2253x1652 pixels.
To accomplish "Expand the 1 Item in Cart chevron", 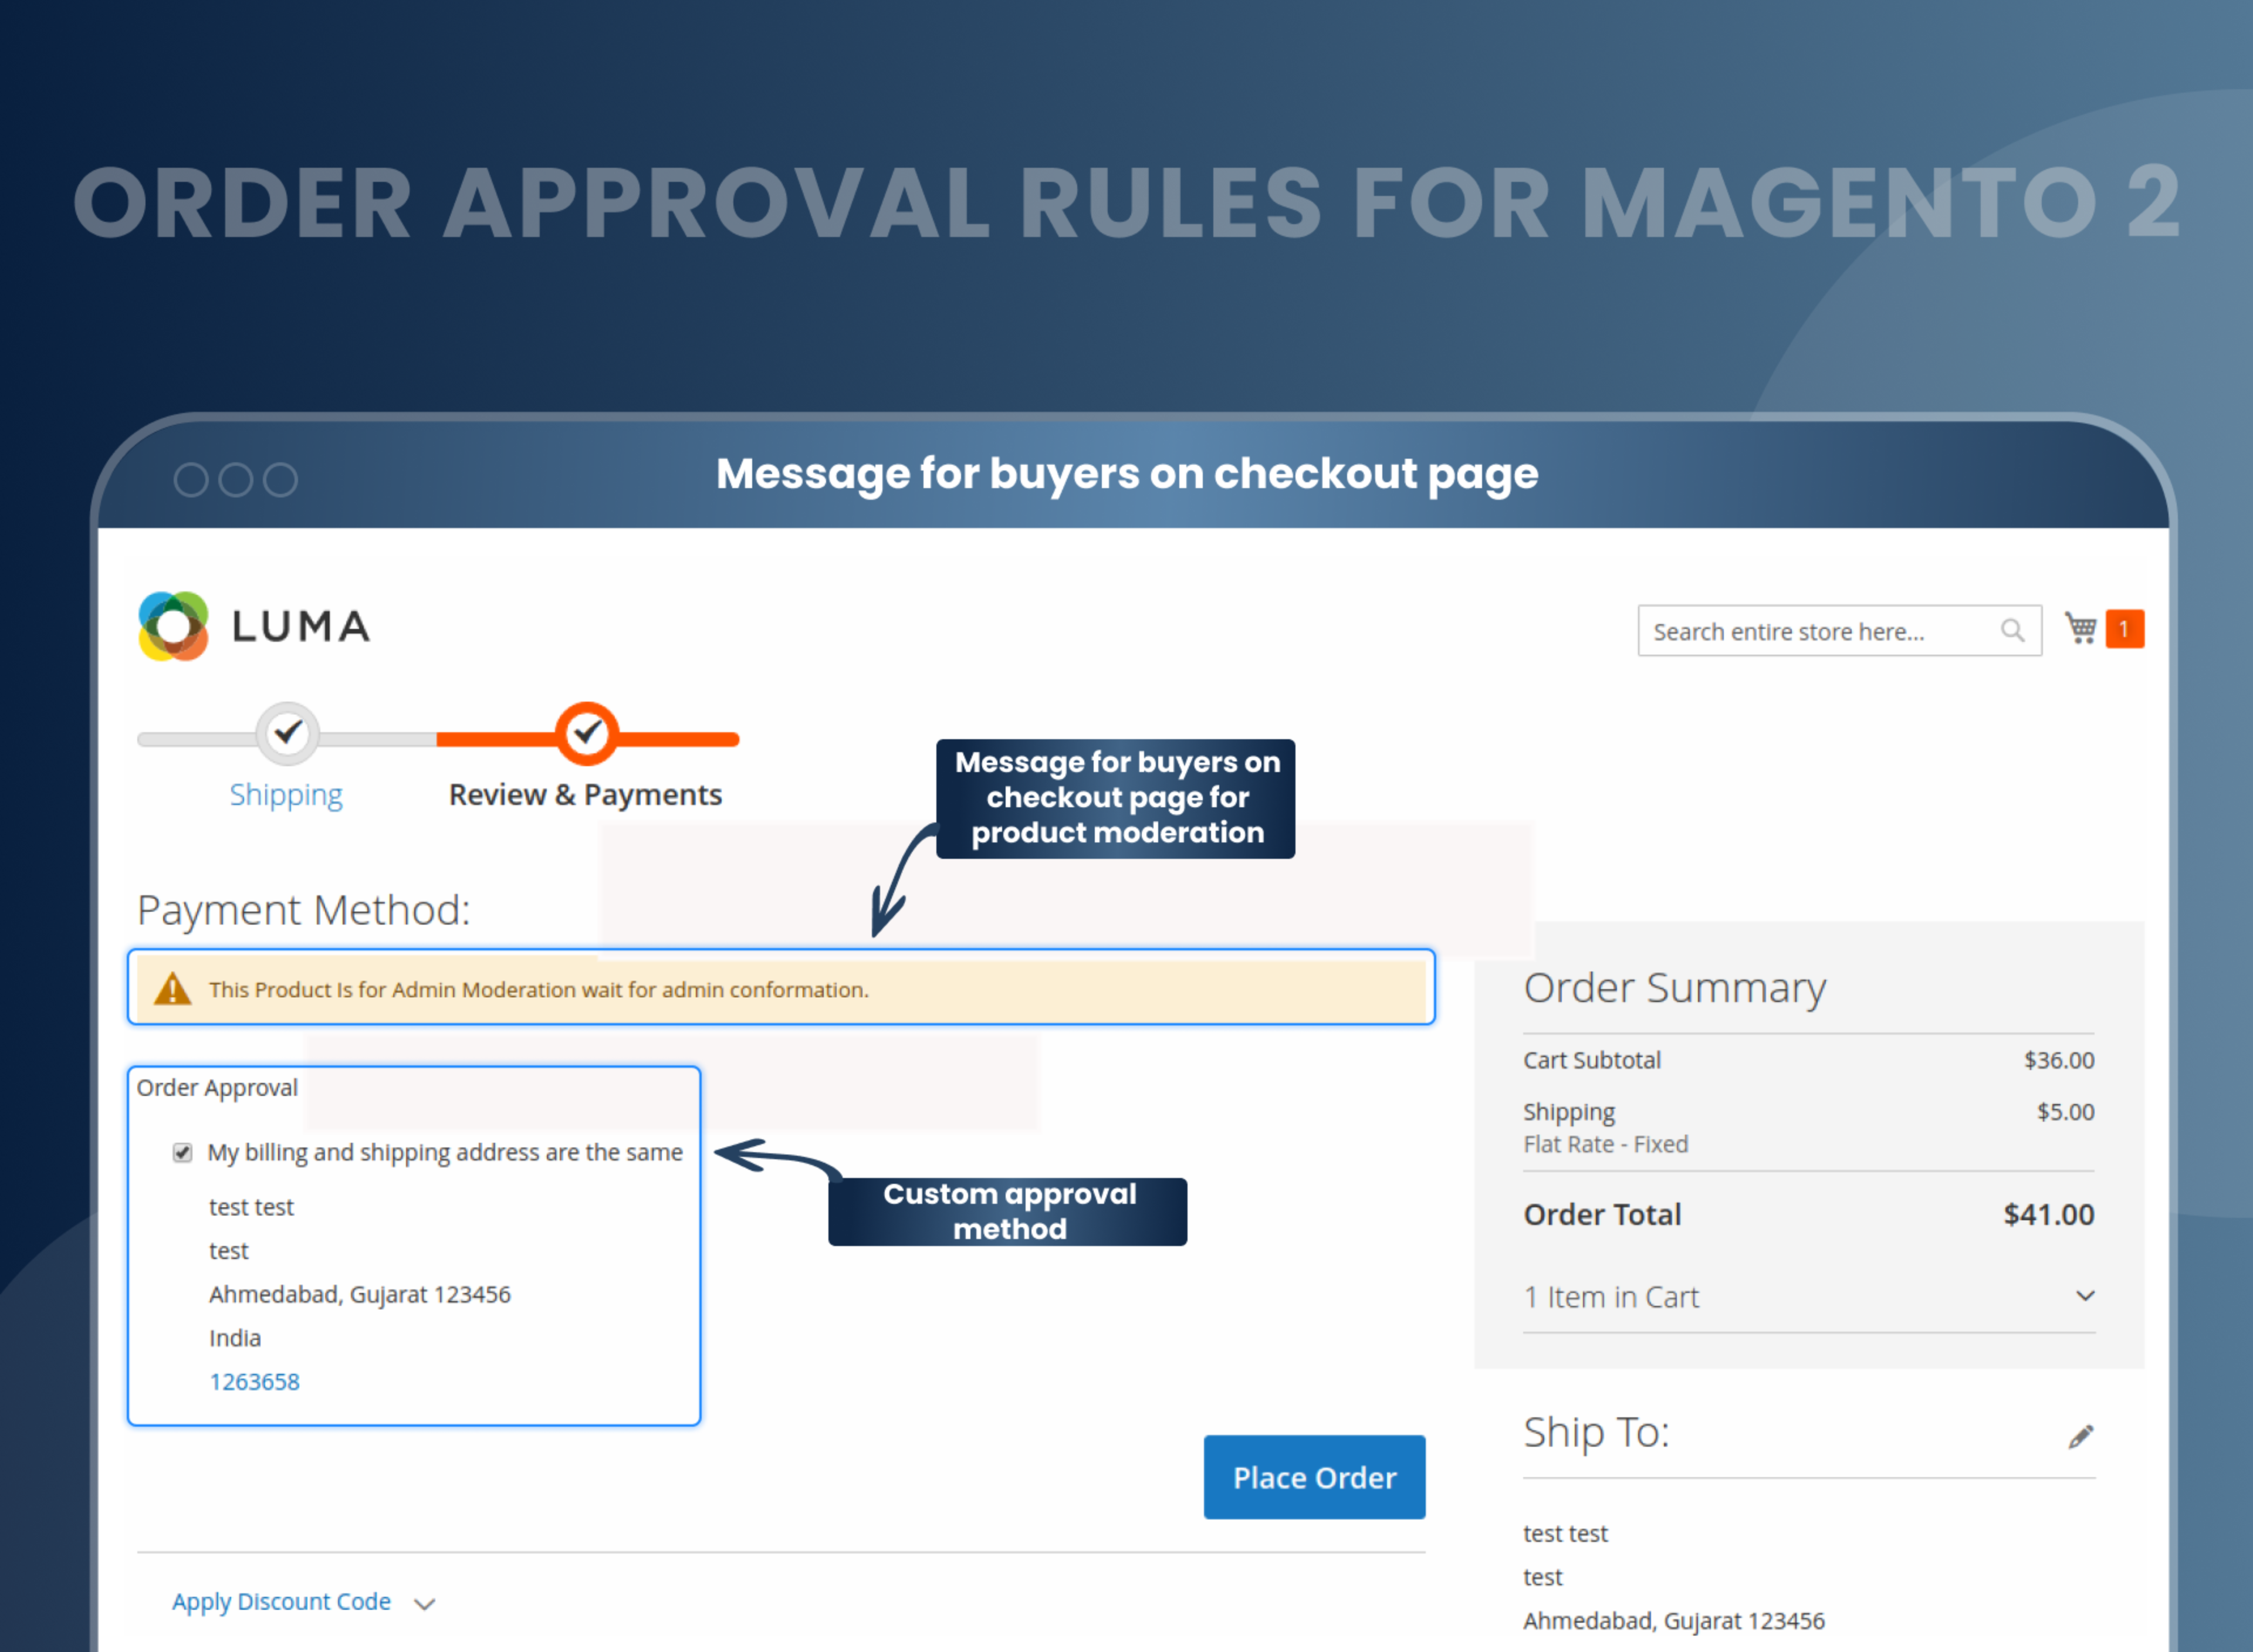I will click(x=2085, y=1296).
